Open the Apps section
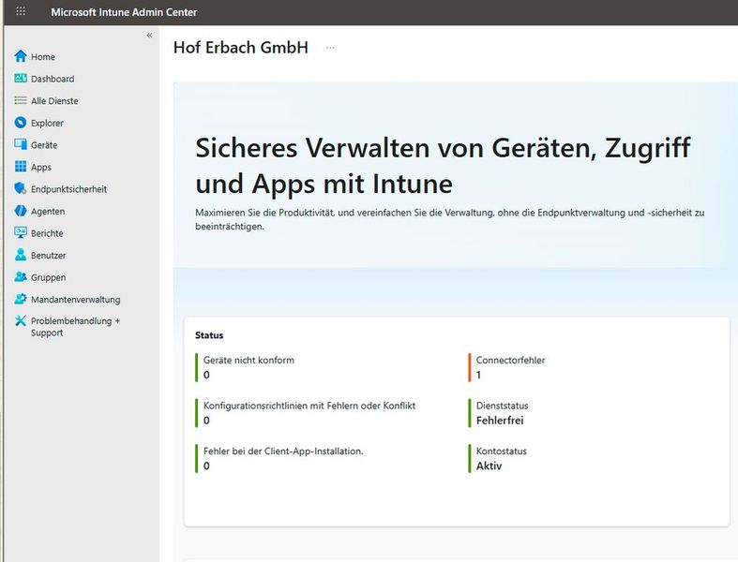The height and width of the screenshot is (562, 738). tap(41, 168)
